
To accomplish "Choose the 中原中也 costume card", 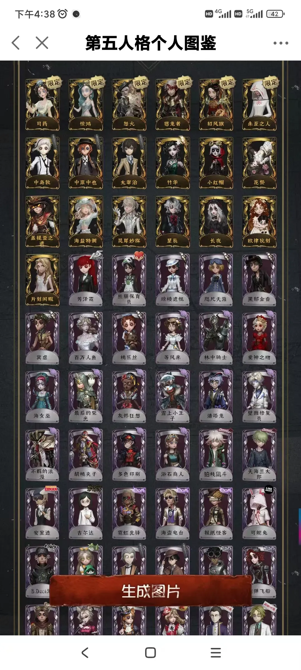I will pyautogui.click(x=86, y=163).
